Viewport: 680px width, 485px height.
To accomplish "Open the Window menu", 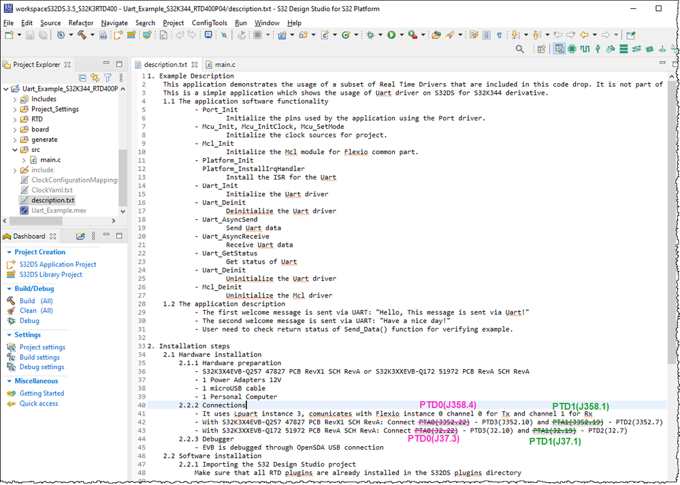I will point(267,23).
